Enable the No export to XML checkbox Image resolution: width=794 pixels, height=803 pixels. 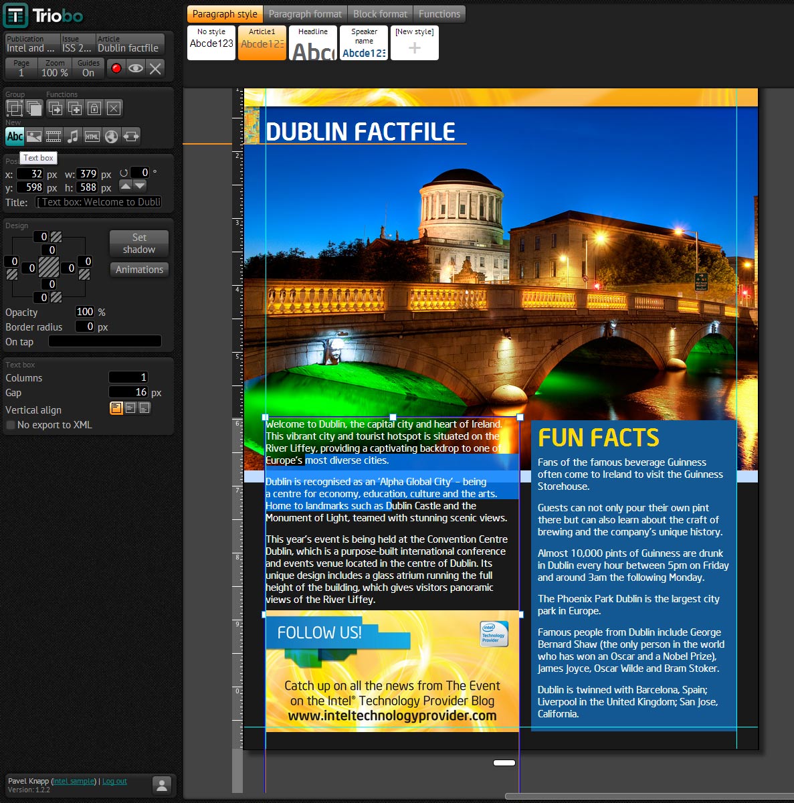pyautogui.click(x=10, y=424)
